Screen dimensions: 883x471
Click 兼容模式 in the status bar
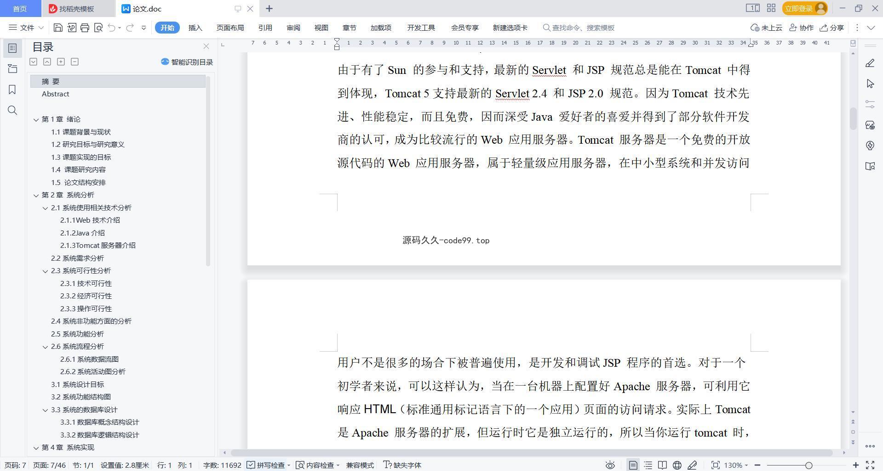click(360, 465)
